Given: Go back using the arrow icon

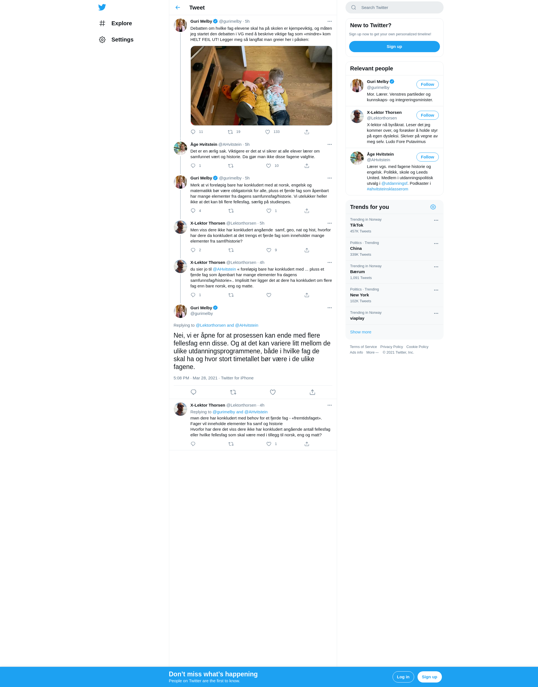Looking at the screenshot, I should tap(178, 8).
